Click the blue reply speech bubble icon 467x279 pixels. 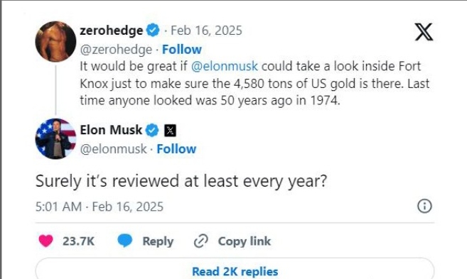click(x=125, y=241)
